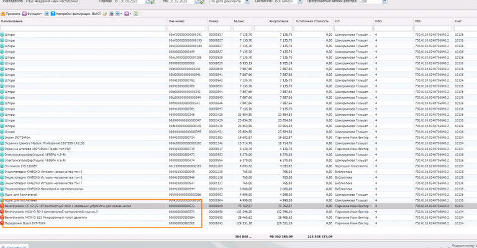Click the small table icon after Функции
This screenshot has height=248, width=477.
47,14
